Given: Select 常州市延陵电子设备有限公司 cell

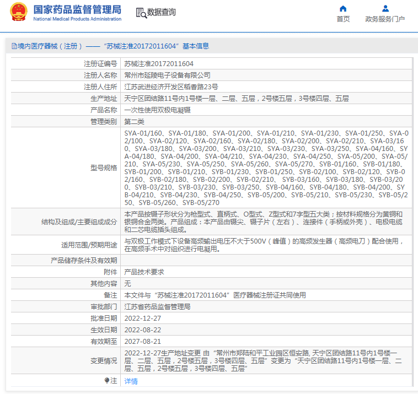Looking at the screenshot, I should [x=168, y=75].
